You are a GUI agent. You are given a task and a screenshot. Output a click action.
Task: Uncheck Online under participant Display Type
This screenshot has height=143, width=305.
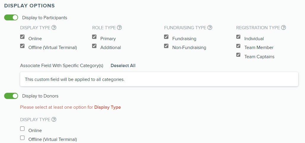23,37
